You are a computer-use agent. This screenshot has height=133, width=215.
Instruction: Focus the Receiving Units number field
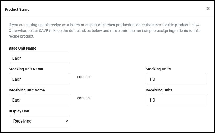176,100
